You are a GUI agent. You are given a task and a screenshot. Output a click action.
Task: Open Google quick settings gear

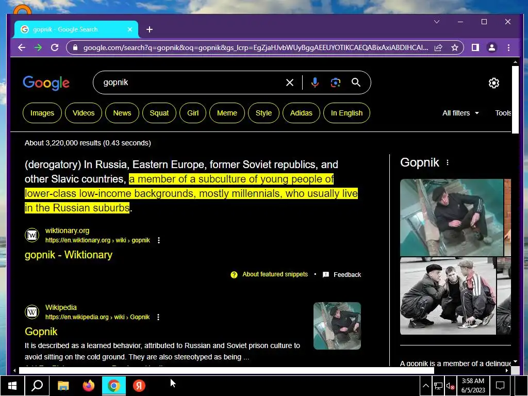tap(493, 83)
